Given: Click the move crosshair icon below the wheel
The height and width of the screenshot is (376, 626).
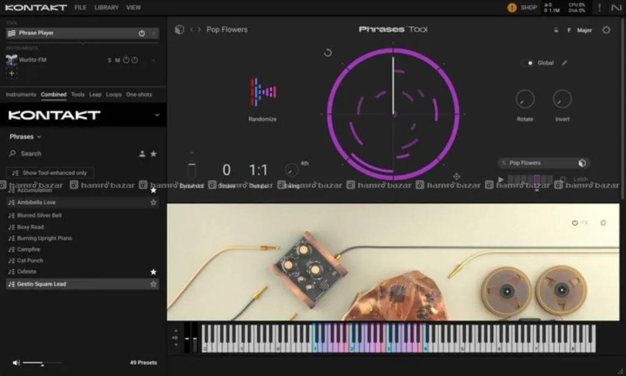Looking at the screenshot, I should (456, 176).
